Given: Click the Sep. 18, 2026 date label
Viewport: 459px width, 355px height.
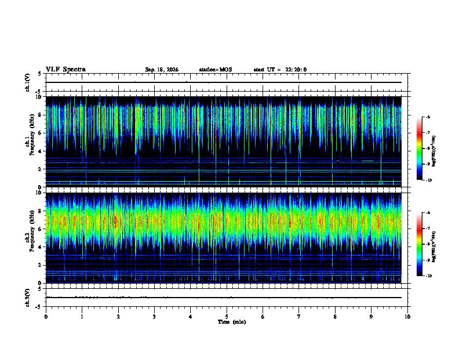Looking at the screenshot, I should (x=162, y=70).
